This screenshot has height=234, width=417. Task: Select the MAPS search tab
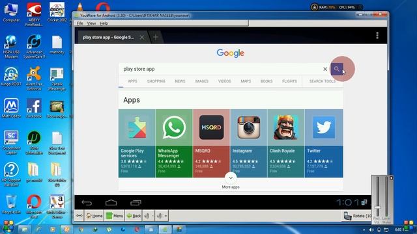pyautogui.click(x=246, y=81)
